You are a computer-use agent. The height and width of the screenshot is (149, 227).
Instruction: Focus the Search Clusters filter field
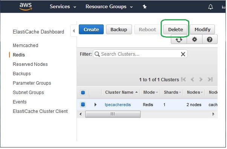[x=140, y=54]
